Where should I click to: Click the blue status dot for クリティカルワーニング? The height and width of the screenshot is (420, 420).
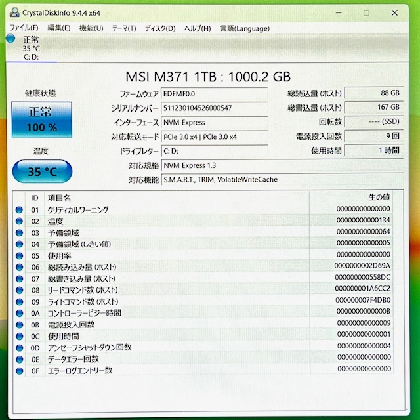19,210
